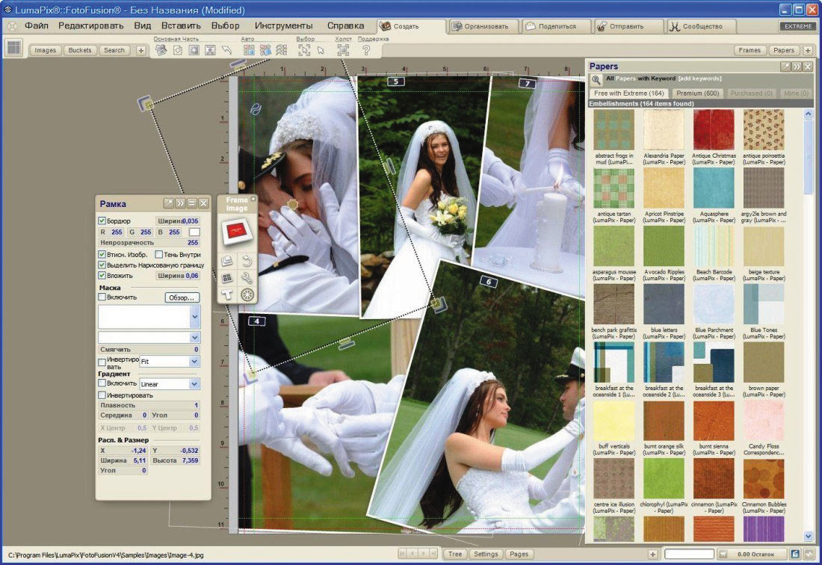Click the white border color swatch
822x565 pixels.
(x=194, y=232)
